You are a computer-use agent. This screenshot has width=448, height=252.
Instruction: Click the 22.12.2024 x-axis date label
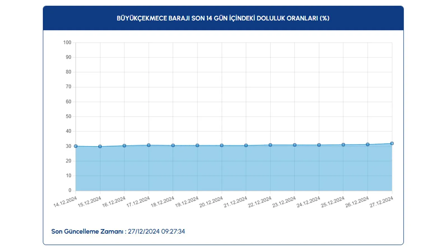[260, 202]
